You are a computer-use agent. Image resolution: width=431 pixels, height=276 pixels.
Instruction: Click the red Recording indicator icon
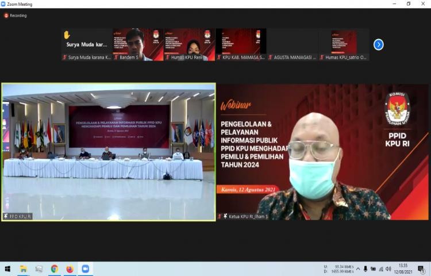tap(6, 16)
